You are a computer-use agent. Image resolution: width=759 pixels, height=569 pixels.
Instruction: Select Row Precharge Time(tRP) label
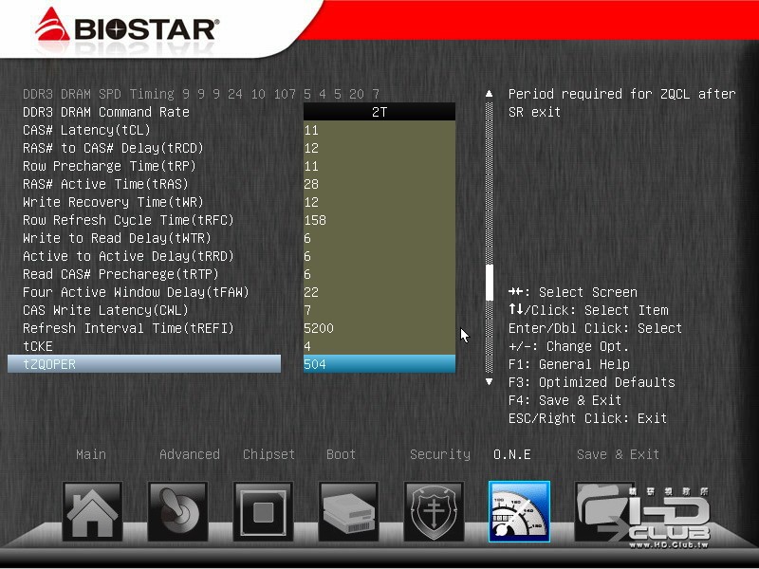click(109, 166)
